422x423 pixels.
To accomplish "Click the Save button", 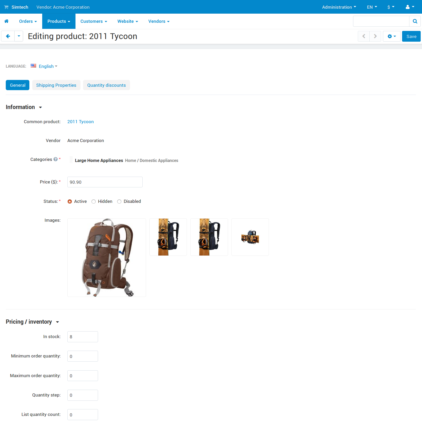I will tap(411, 36).
